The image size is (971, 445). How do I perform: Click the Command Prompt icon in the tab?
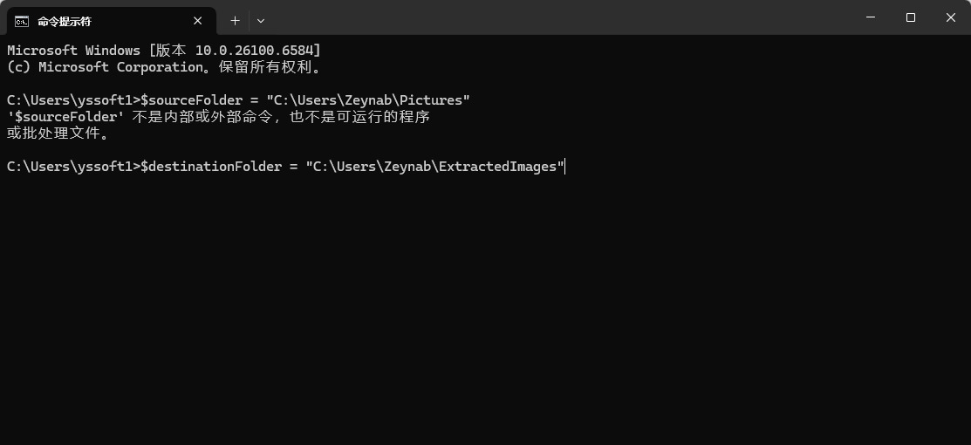coord(22,20)
